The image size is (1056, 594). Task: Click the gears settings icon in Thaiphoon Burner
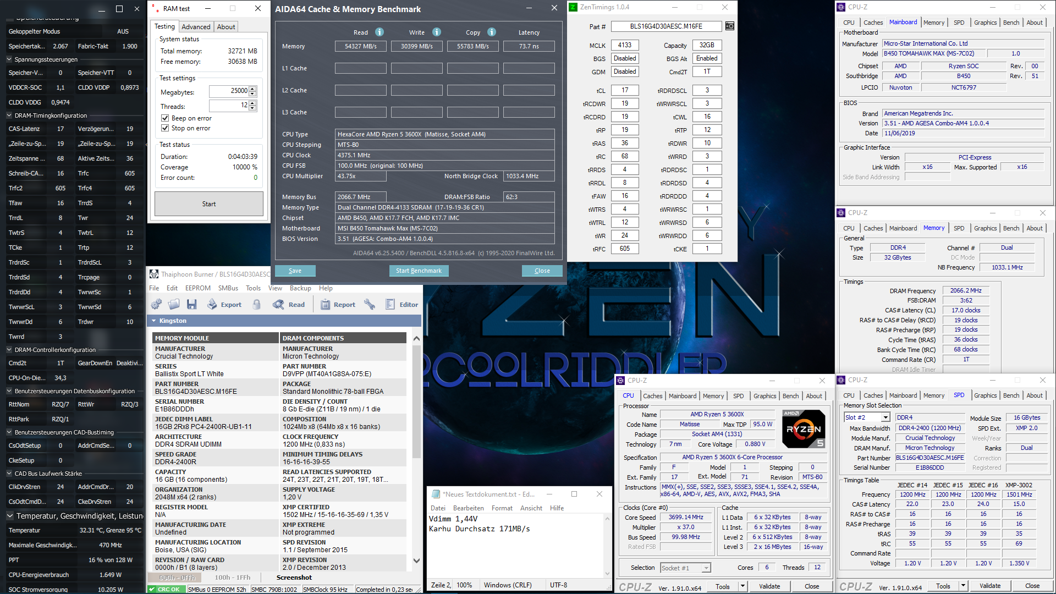(x=157, y=304)
